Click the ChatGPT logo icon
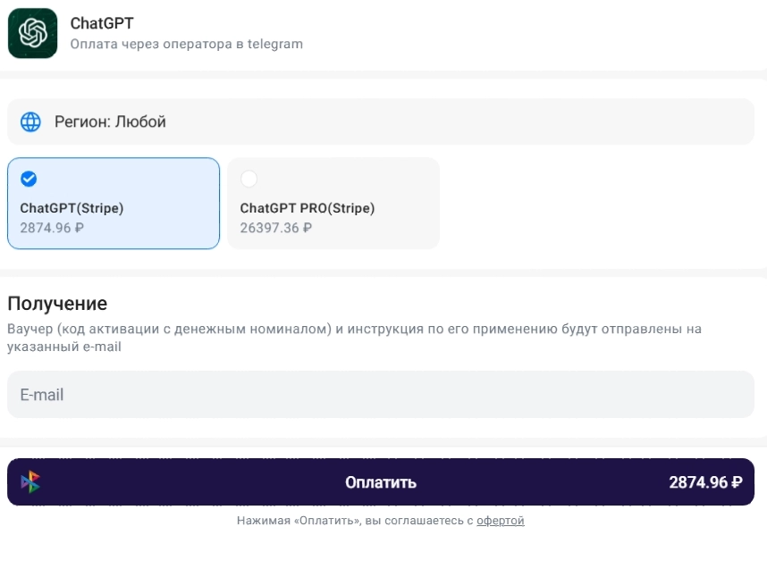The width and height of the screenshot is (767, 577). pyautogui.click(x=33, y=33)
